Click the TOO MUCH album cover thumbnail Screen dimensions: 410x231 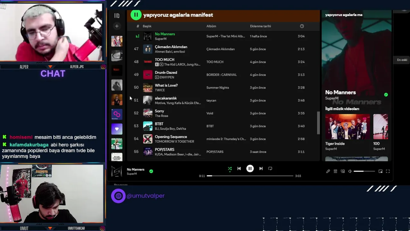pyautogui.click(x=148, y=62)
